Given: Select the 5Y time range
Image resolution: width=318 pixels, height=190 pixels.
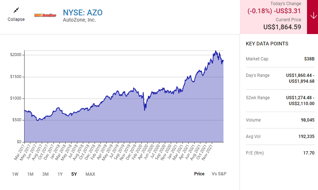Looking at the screenshot, I should pyautogui.click(x=74, y=174).
